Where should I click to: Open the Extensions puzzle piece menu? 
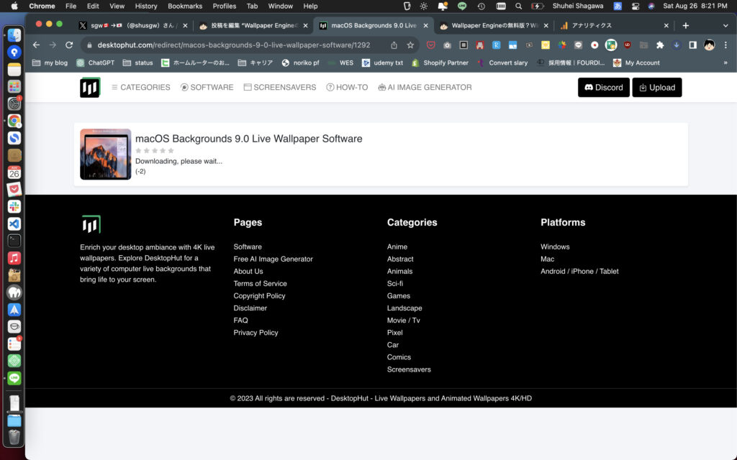661,45
